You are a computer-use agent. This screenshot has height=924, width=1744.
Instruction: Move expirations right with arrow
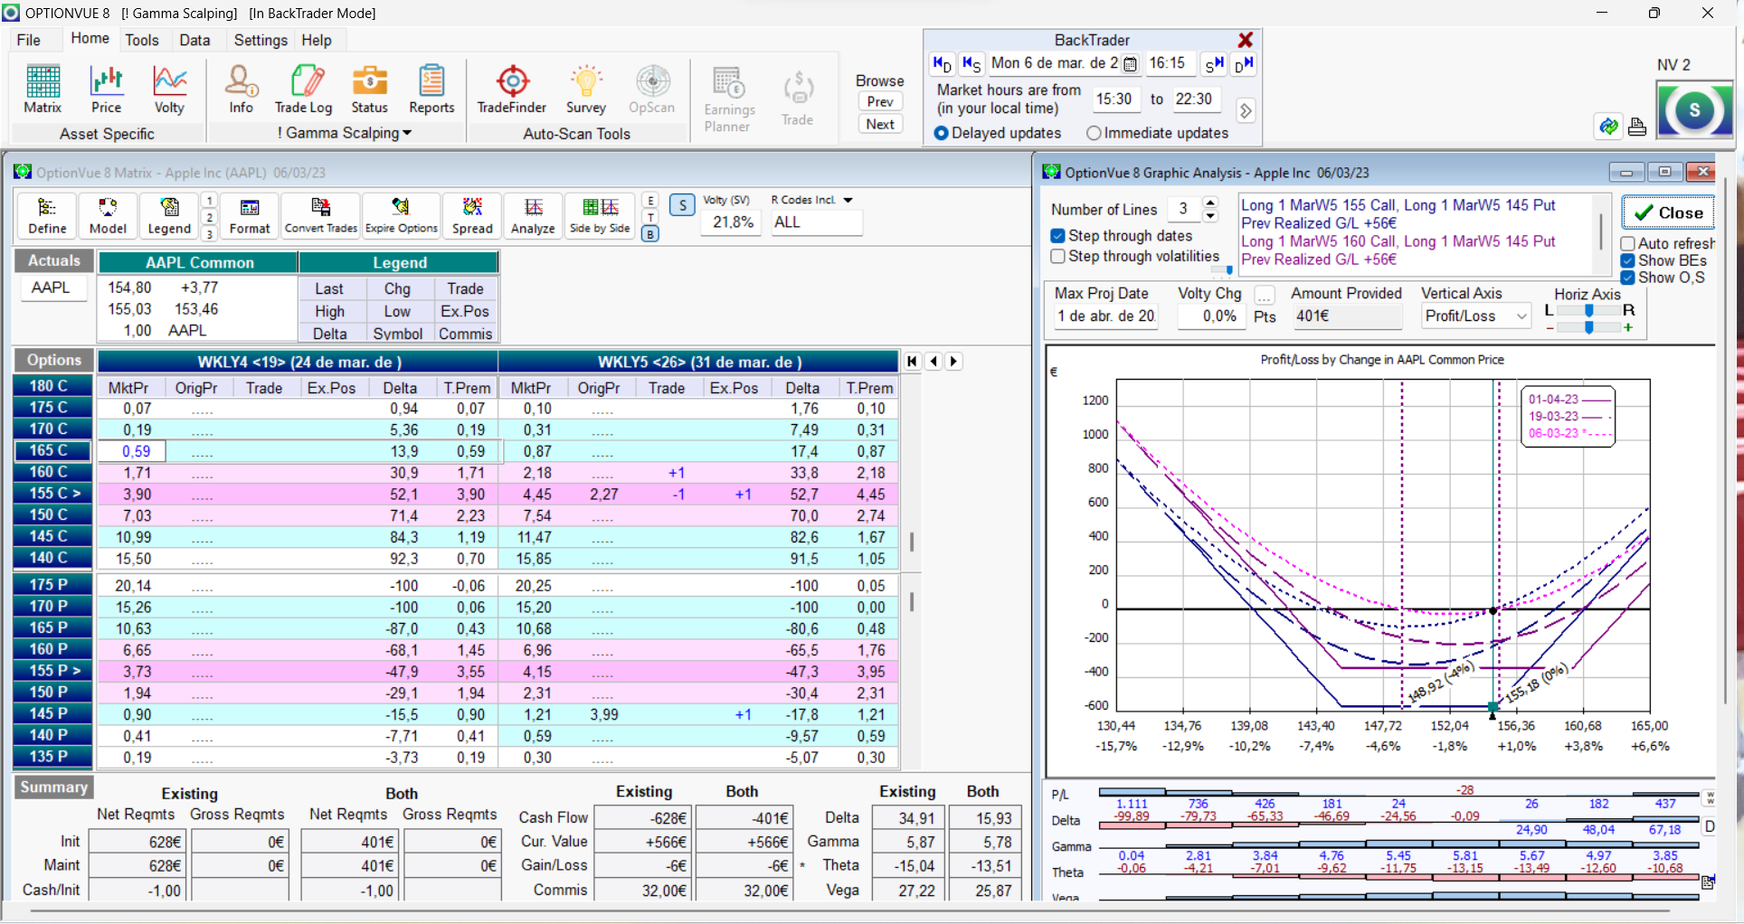tap(953, 361)
